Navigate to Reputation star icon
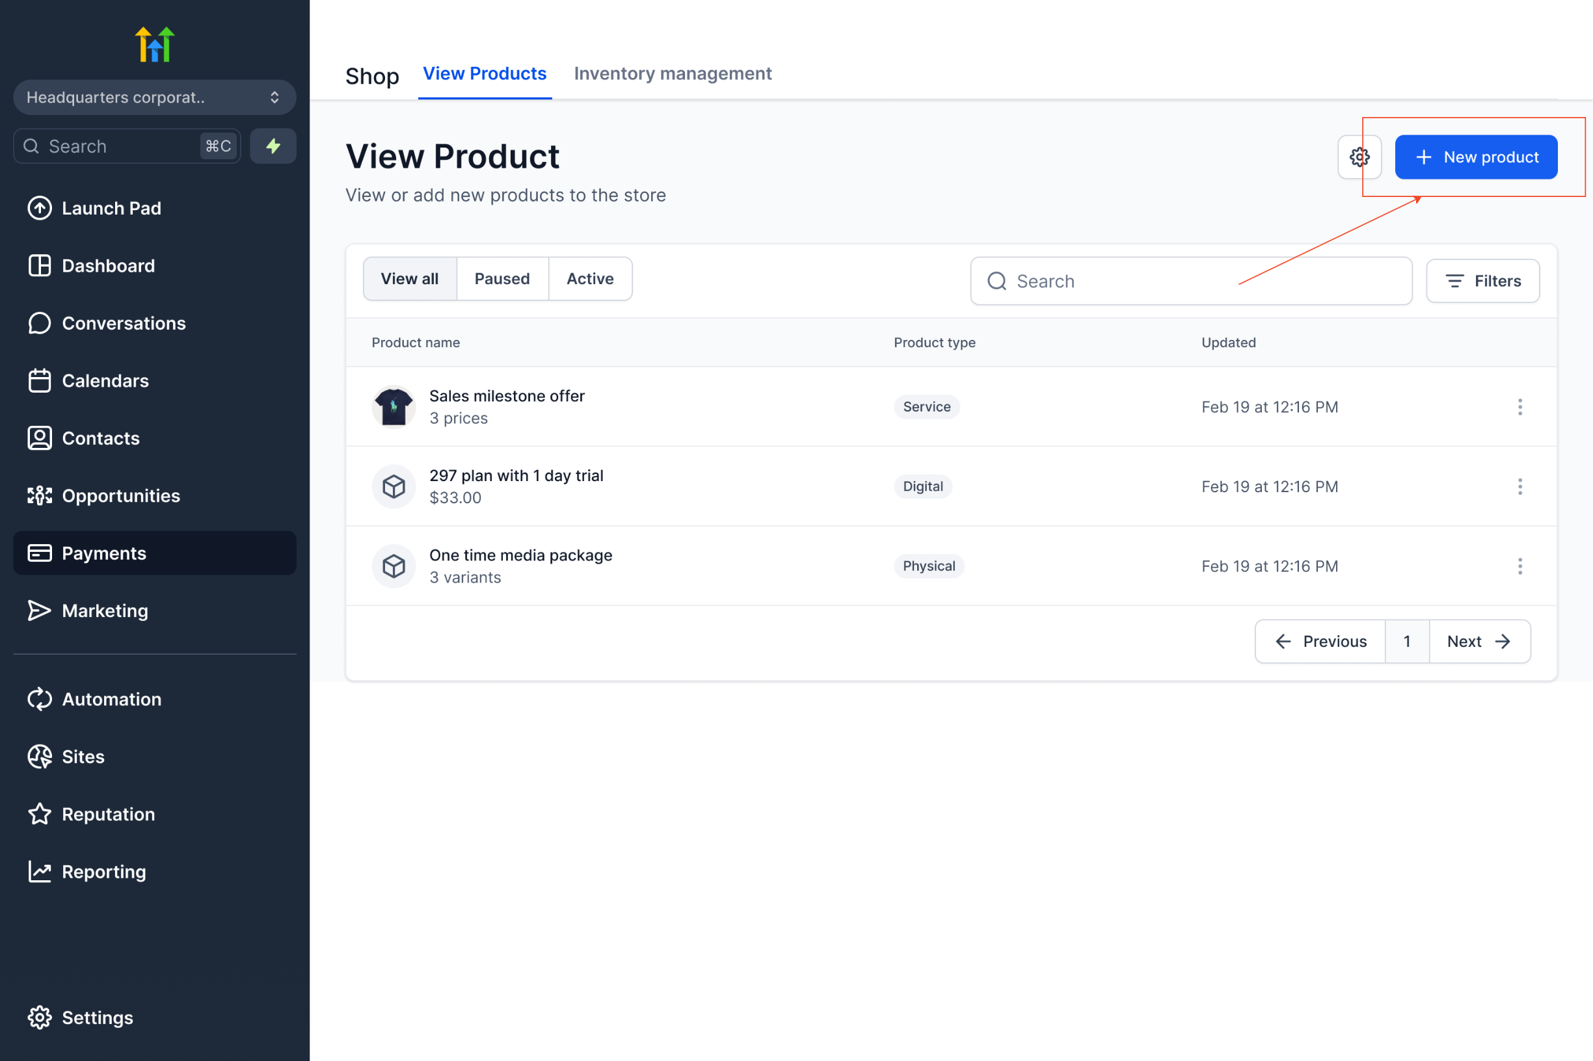This screenshot has width=1593, height=1061. [109, 814]
